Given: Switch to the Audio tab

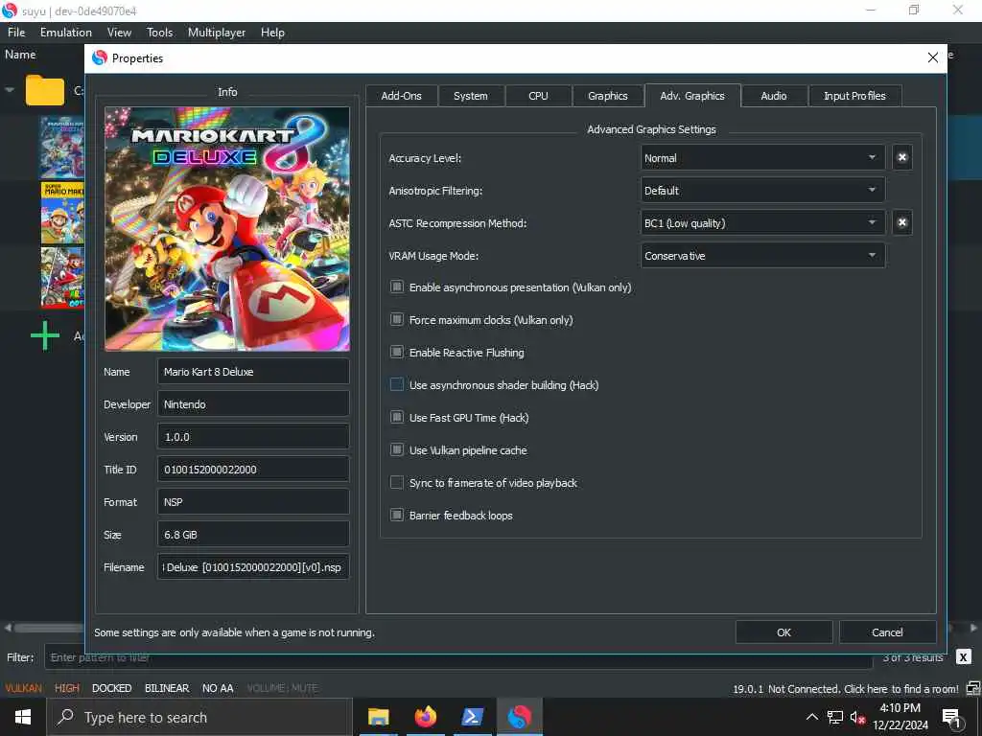Looking at the screenshot, I should click(x=774, y=96).
